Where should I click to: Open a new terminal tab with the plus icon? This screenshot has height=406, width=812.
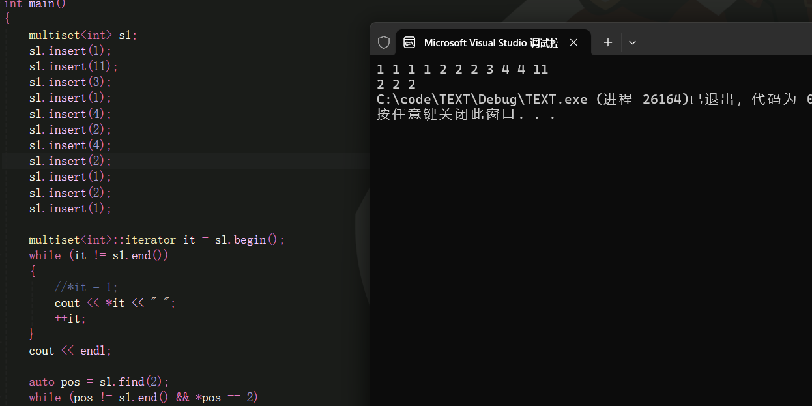tap(607, 42)
